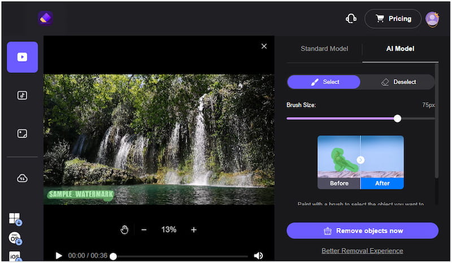Click the After label on preview
This screenshot has height=263, width=452.
(x=383, y=183)
